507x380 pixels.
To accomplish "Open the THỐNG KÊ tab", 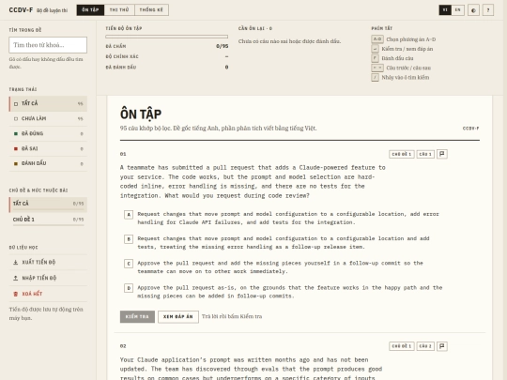I will click(x=151, y=10).
